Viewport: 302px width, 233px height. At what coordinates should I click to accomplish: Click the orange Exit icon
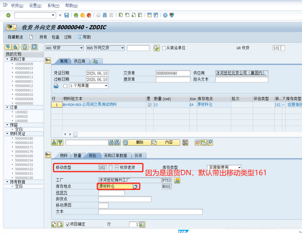[82, 15]
